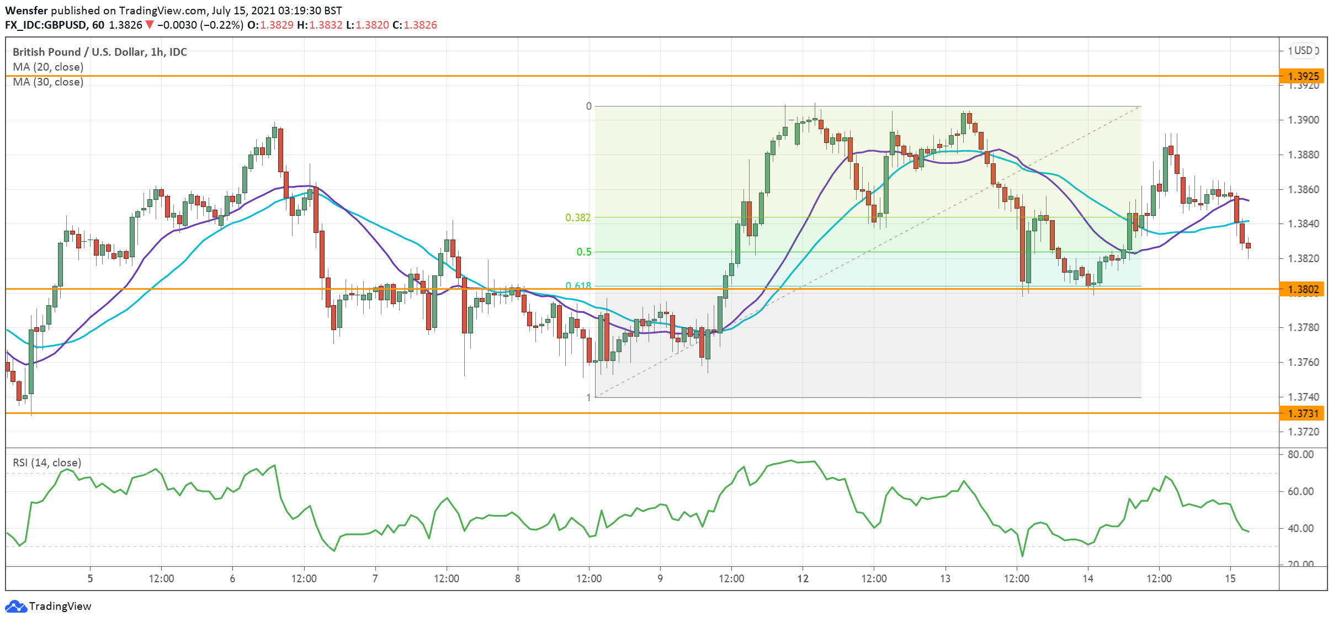Click the British Pound / U.S. Dollar title
This screenshot has height=622, width=1333.
click(x=99, y=52)
